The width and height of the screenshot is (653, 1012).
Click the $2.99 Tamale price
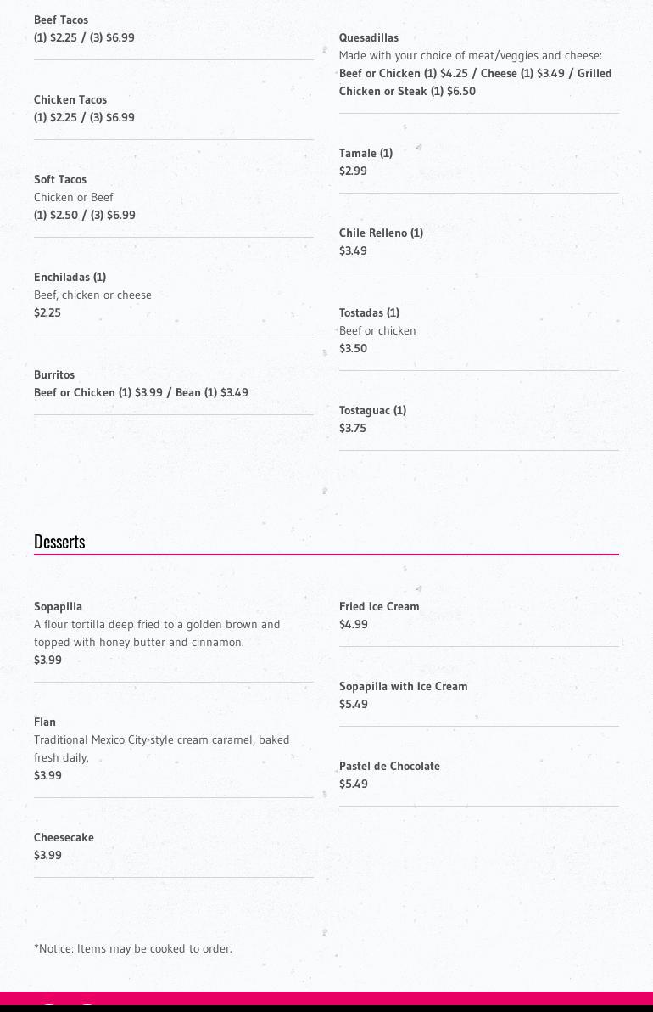point(353,171)
